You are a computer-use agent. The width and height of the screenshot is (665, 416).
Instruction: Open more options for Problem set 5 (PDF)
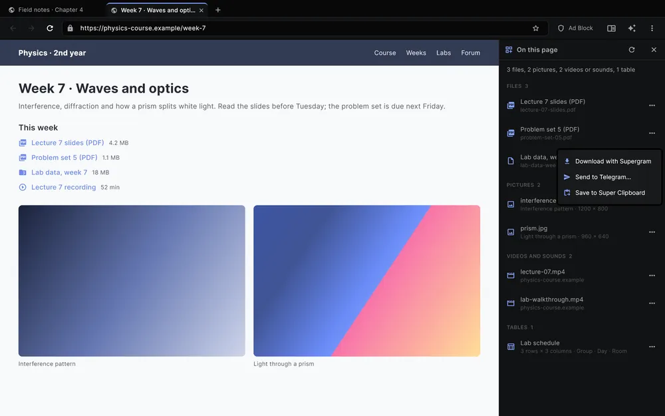pos(652,133)
